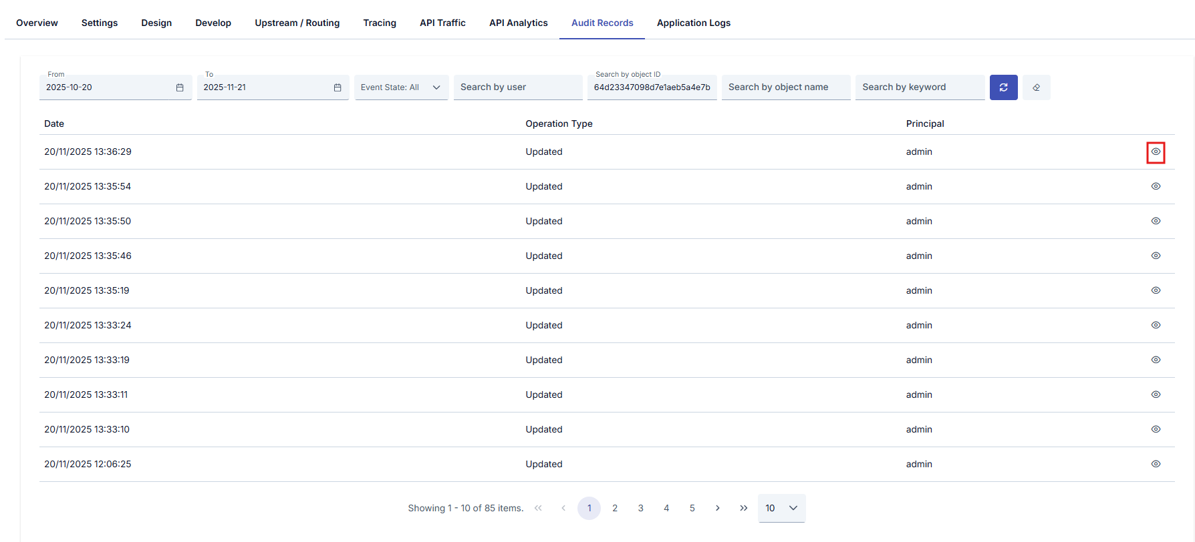Switch to the API Traffic tab

[x=442, y=23]
